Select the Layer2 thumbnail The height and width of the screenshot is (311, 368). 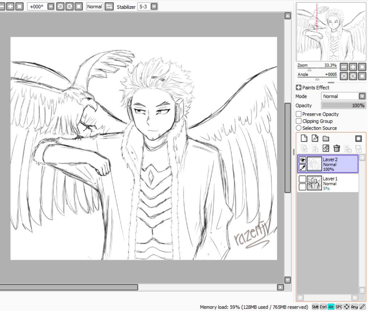314,164
